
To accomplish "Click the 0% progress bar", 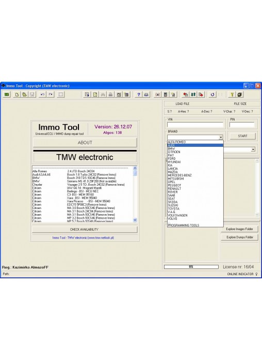I will click(191, 267).
